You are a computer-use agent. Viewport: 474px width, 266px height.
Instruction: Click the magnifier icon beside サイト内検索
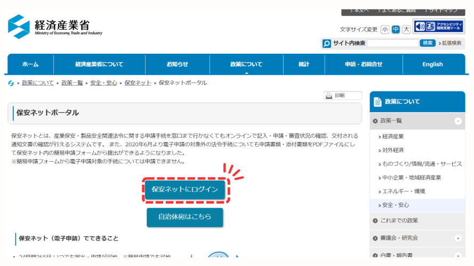327,44
